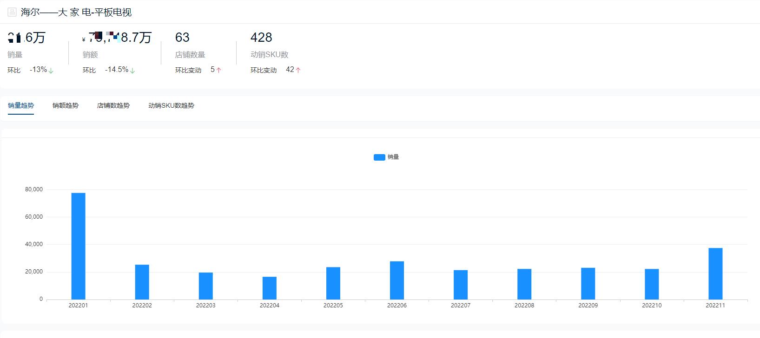Click the 202201 x-axis label
The image size is (760, 338).
[78, 305]
